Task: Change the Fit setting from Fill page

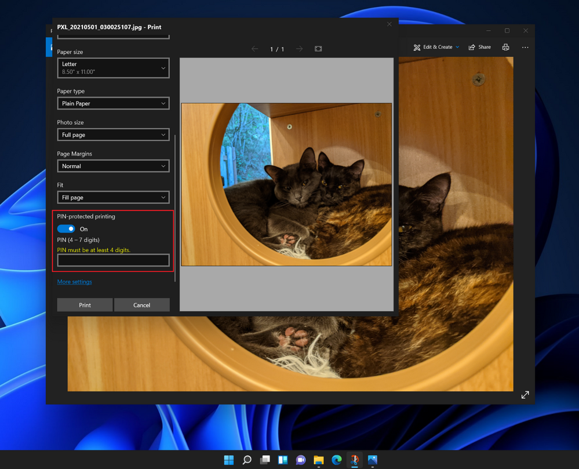Action: point(112,197)
